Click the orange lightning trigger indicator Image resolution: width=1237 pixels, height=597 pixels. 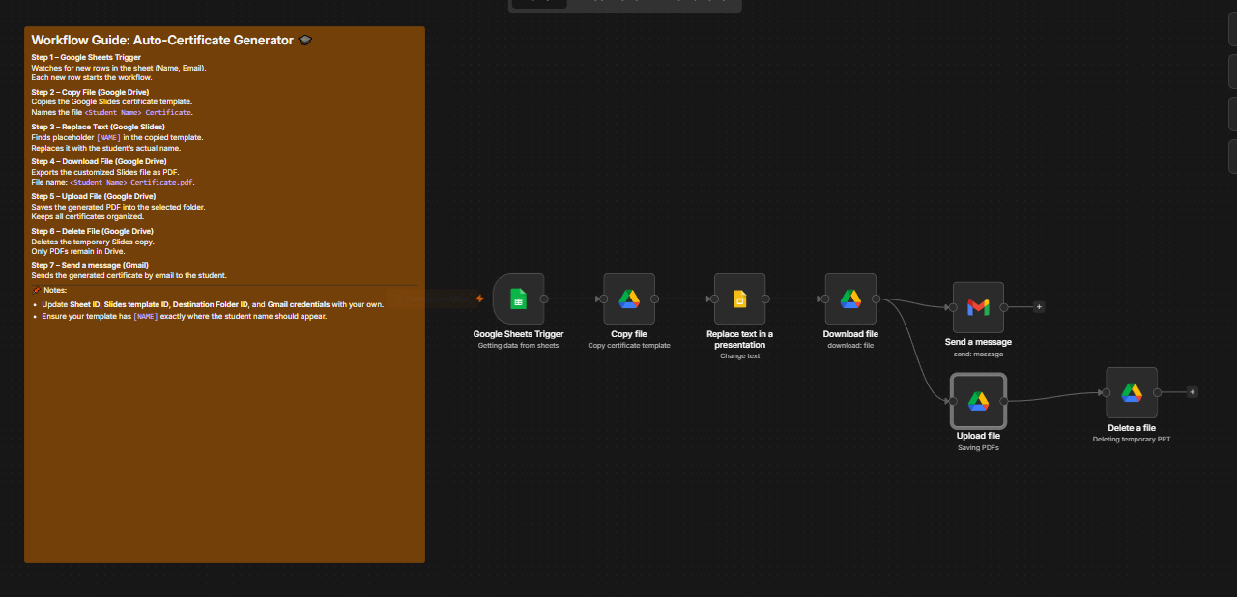tap(479, 298)
